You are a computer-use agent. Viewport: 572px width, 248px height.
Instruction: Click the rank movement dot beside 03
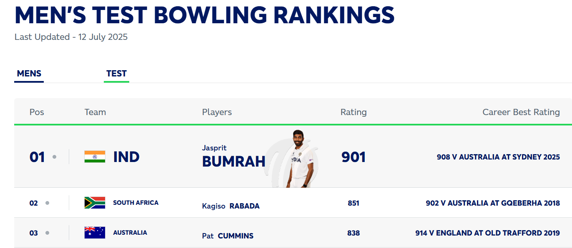coord(47,233)
